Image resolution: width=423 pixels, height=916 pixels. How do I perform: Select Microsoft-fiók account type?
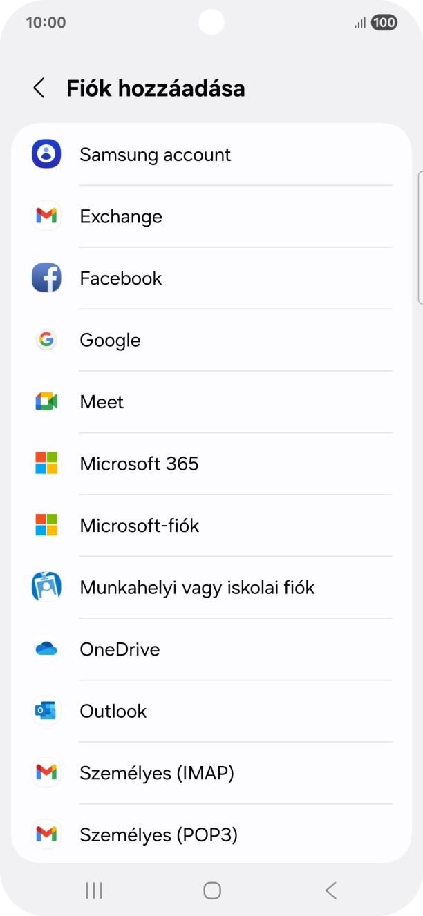point(140,526)
